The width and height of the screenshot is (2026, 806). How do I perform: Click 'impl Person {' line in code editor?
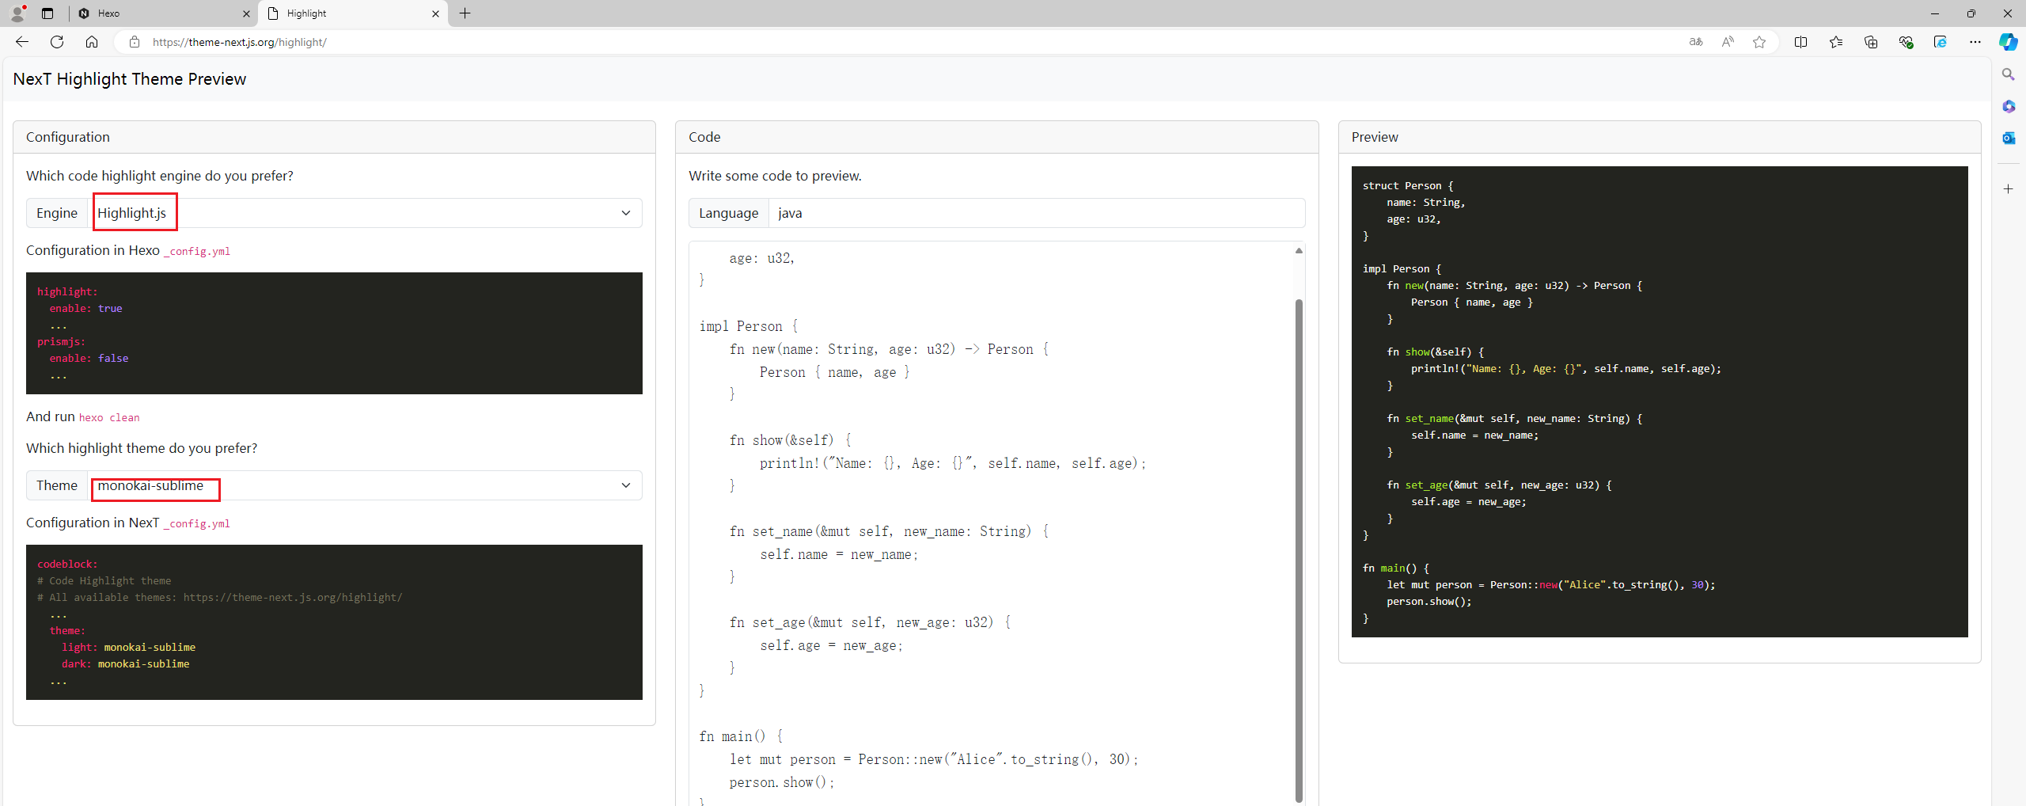click(x=749, y=326)
